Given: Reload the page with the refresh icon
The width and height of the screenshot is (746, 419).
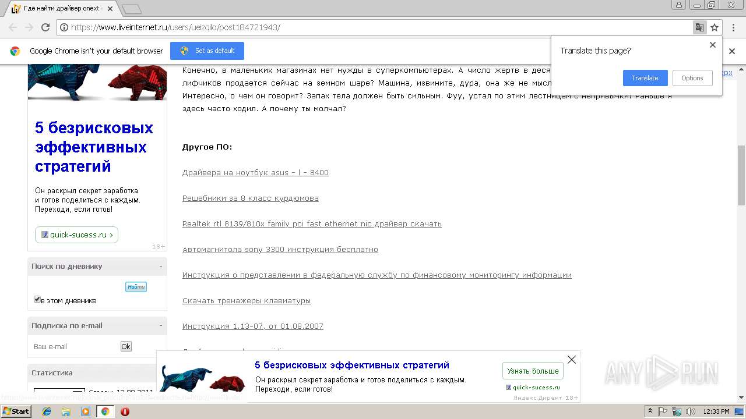Looking at the screenshot, I should pos(45,27).
